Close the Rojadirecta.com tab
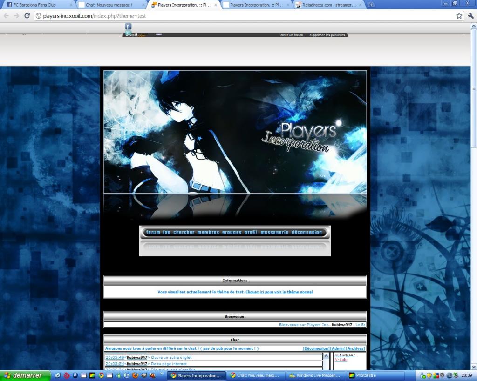The image size is (477, 381). (361, 5)
